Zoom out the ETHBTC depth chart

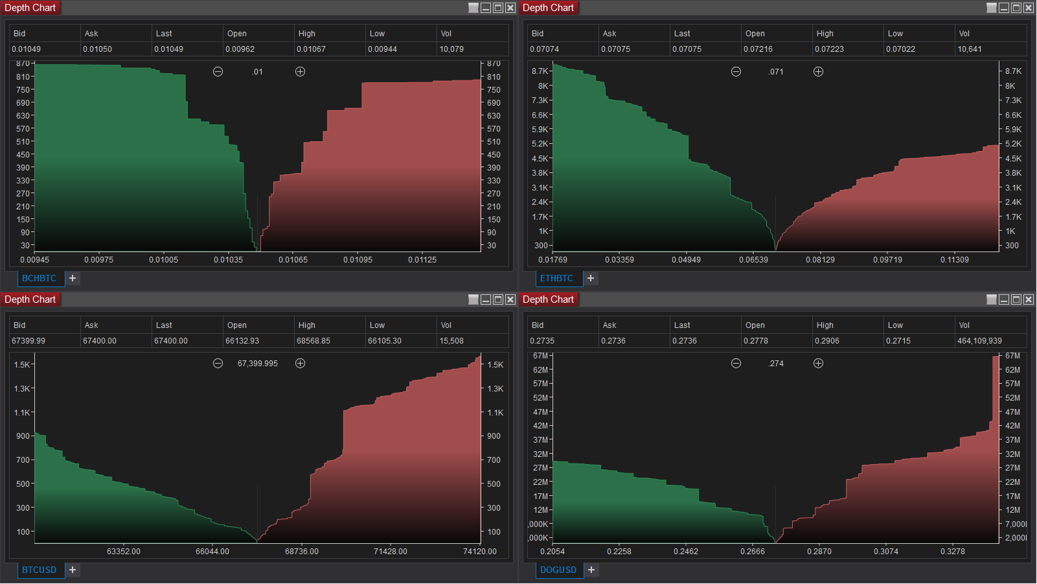tap(736, 72)
